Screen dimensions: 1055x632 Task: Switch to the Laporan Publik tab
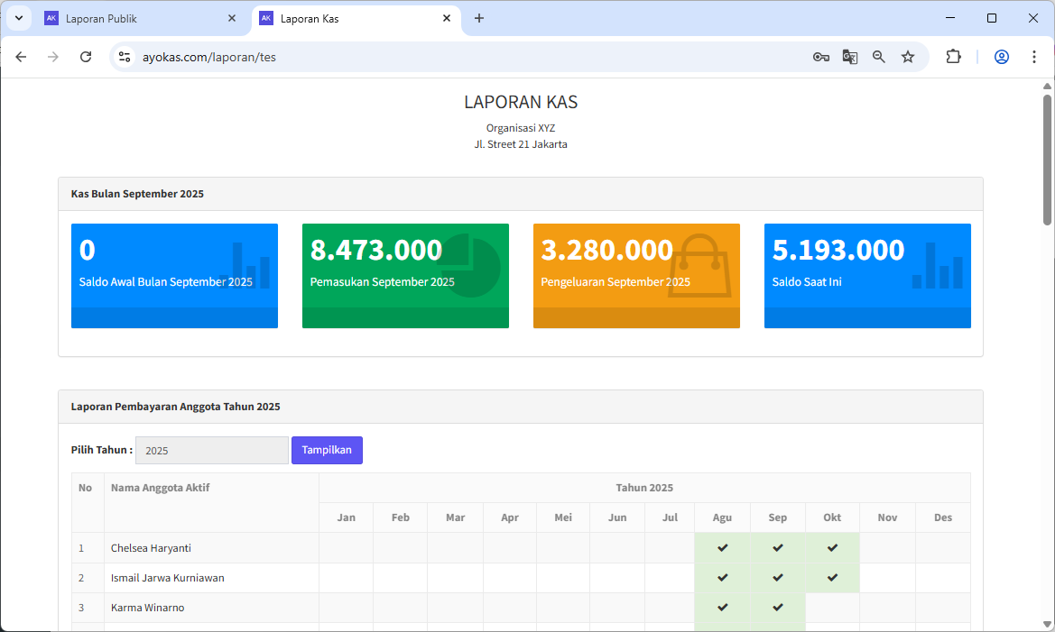click(x=135, y=18)
